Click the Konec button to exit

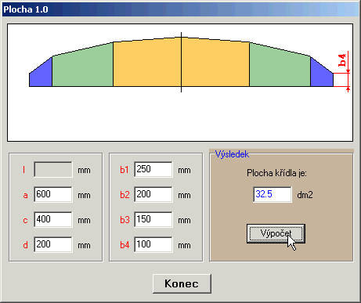182,283
